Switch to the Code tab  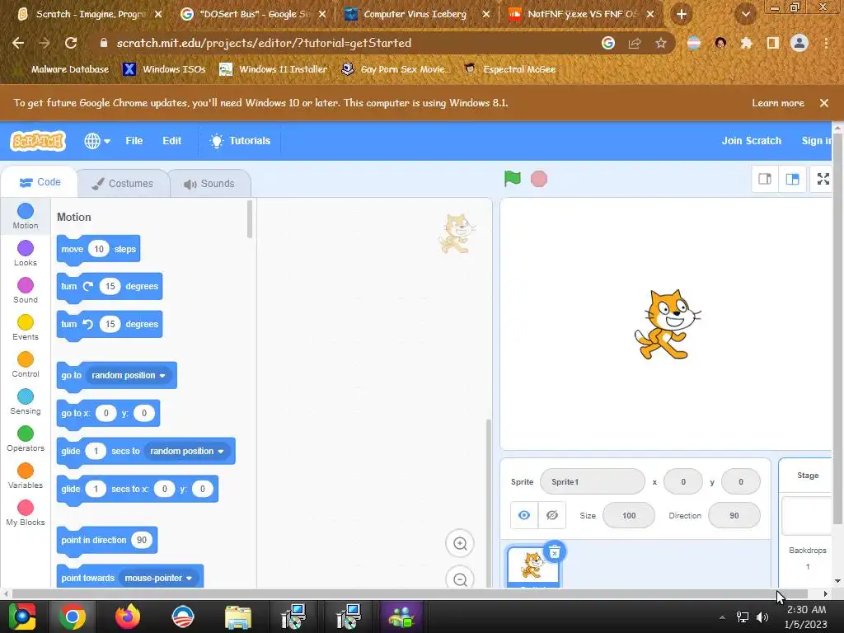click(x=40, y=182)
